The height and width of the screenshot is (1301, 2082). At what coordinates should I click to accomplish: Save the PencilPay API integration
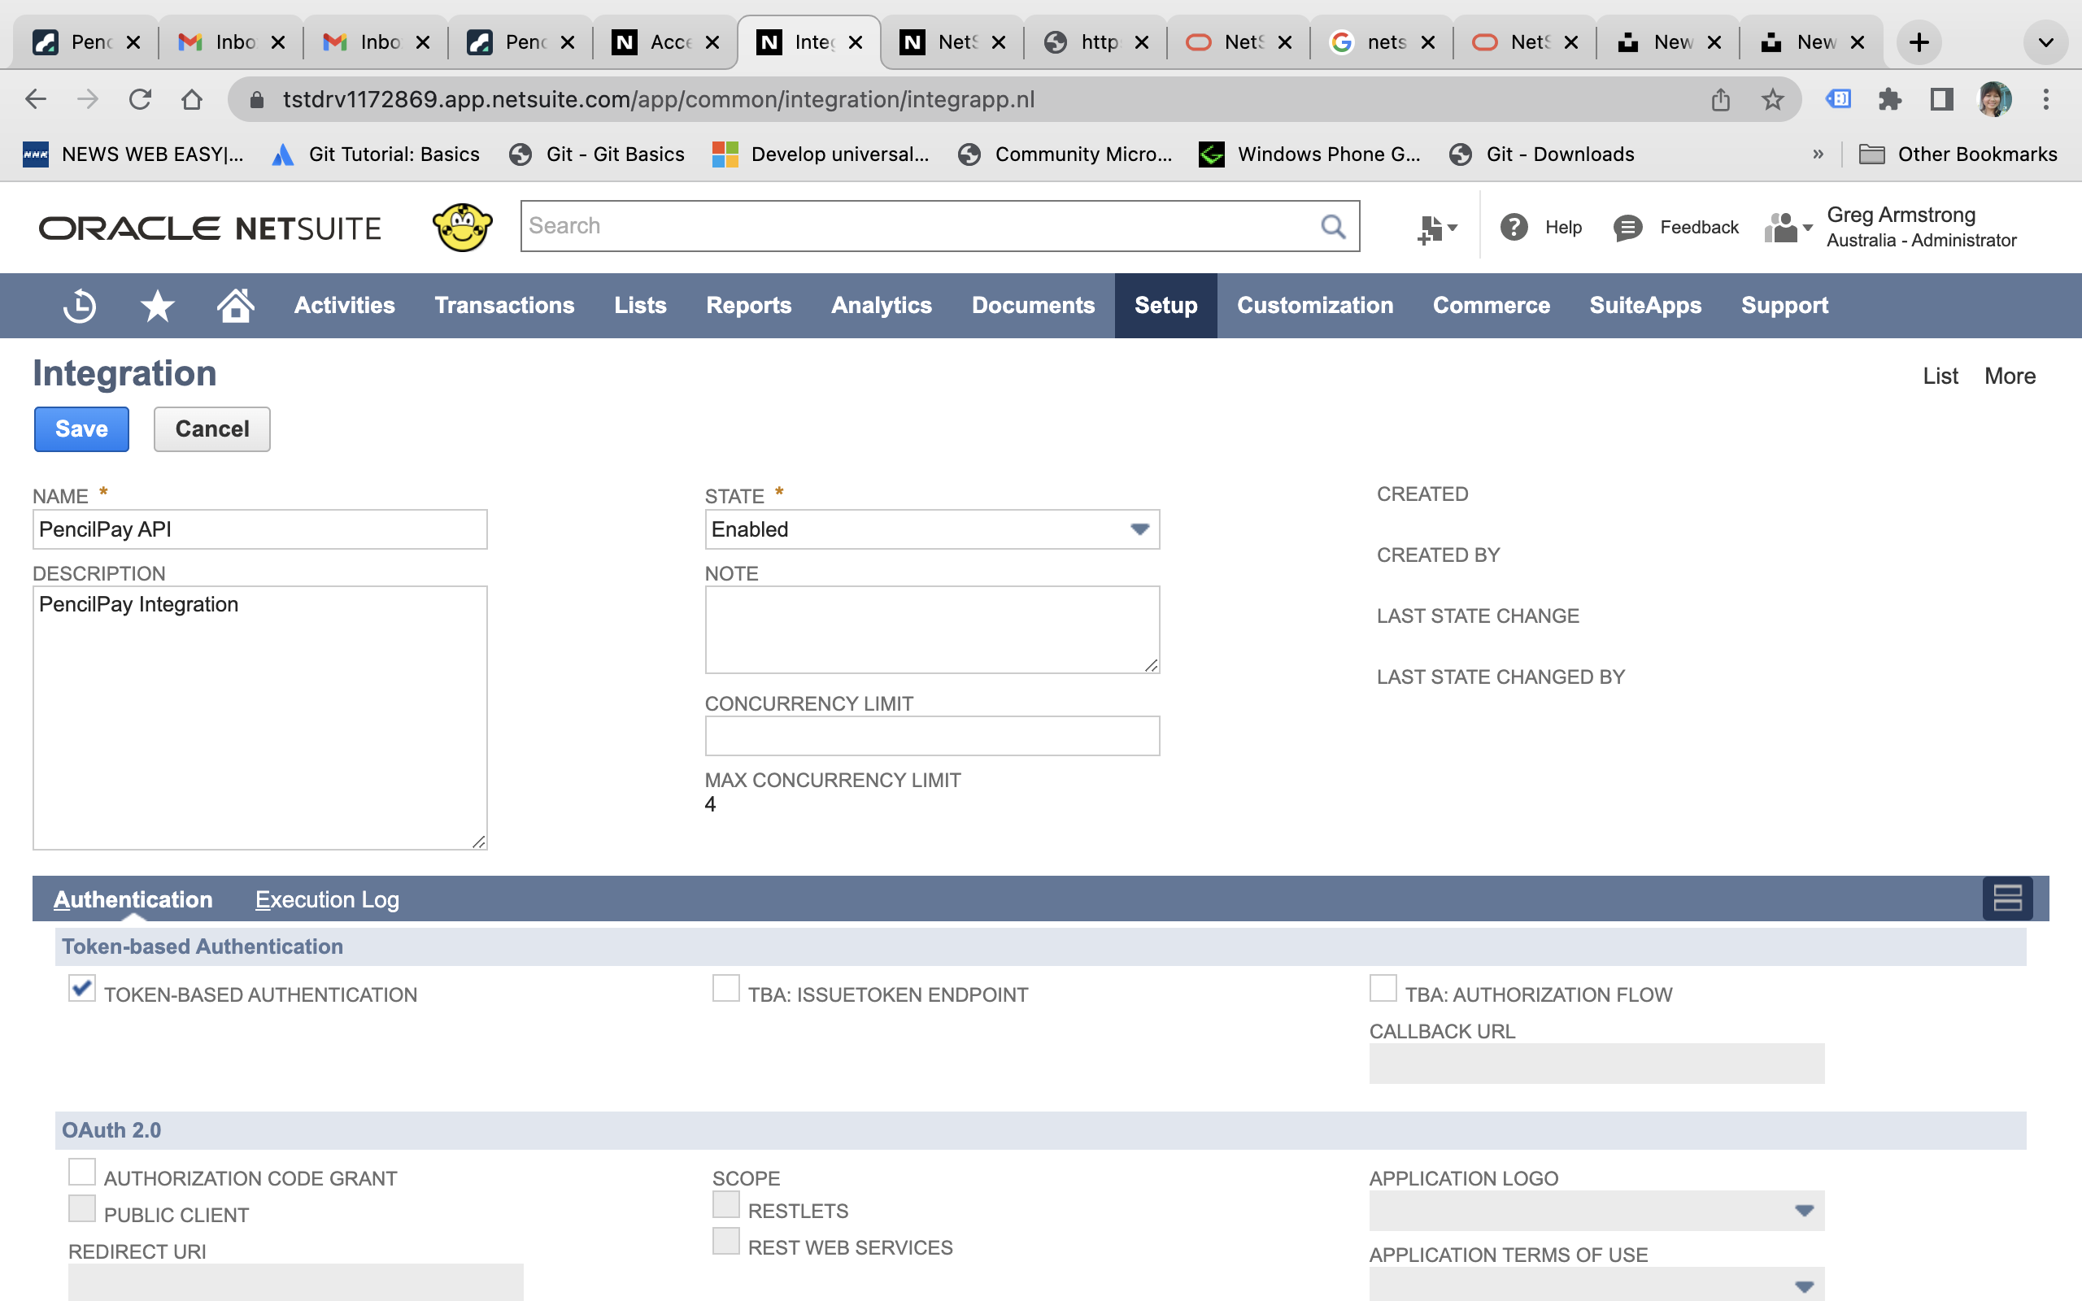pyautogui.click(x=81, y=429)
